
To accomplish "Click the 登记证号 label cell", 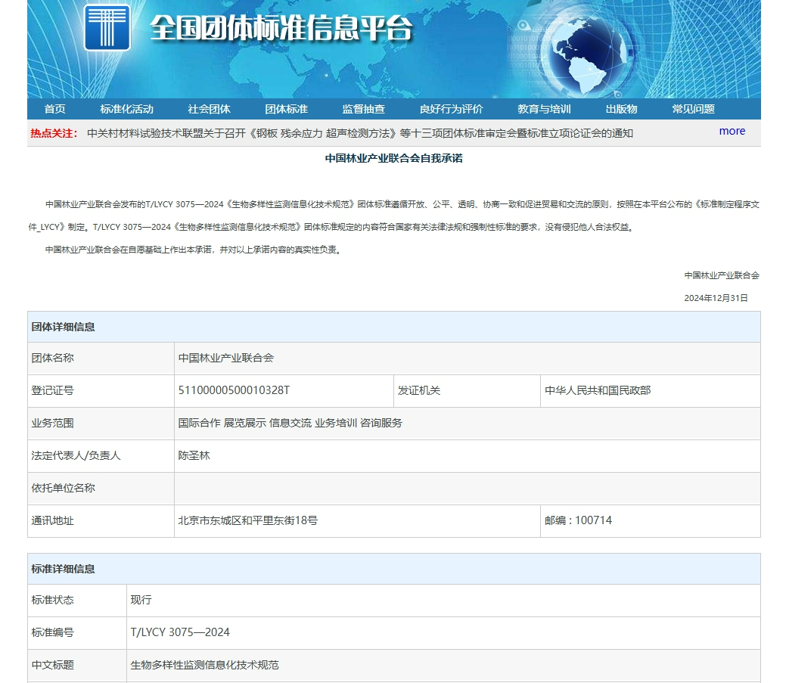I will (x=101, y=391).
